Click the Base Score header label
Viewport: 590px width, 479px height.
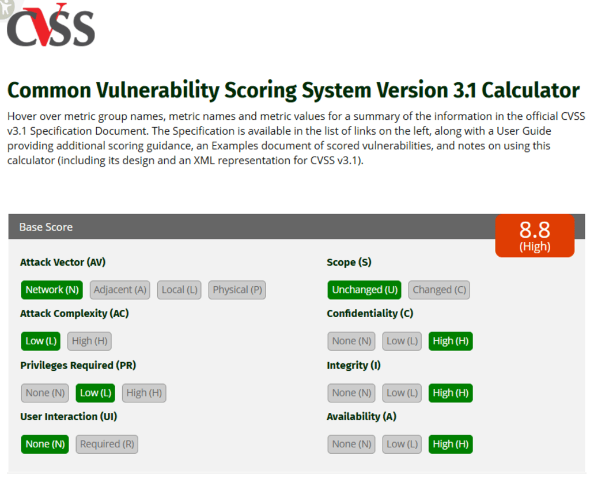[46, 227]
